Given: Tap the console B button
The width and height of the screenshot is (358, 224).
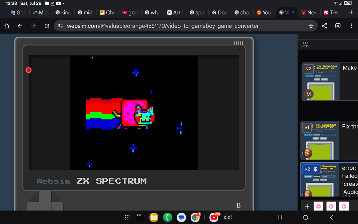Looking at the screenshot, I should [x=239, y=205].
